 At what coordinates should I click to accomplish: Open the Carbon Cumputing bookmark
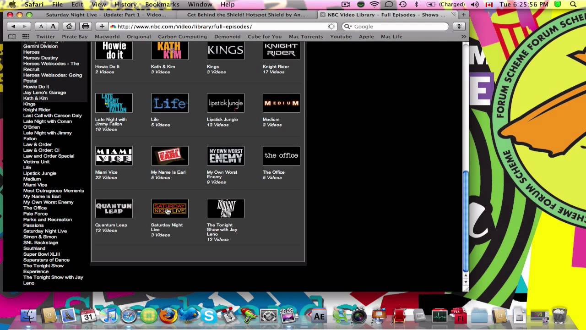coord(182,37)
